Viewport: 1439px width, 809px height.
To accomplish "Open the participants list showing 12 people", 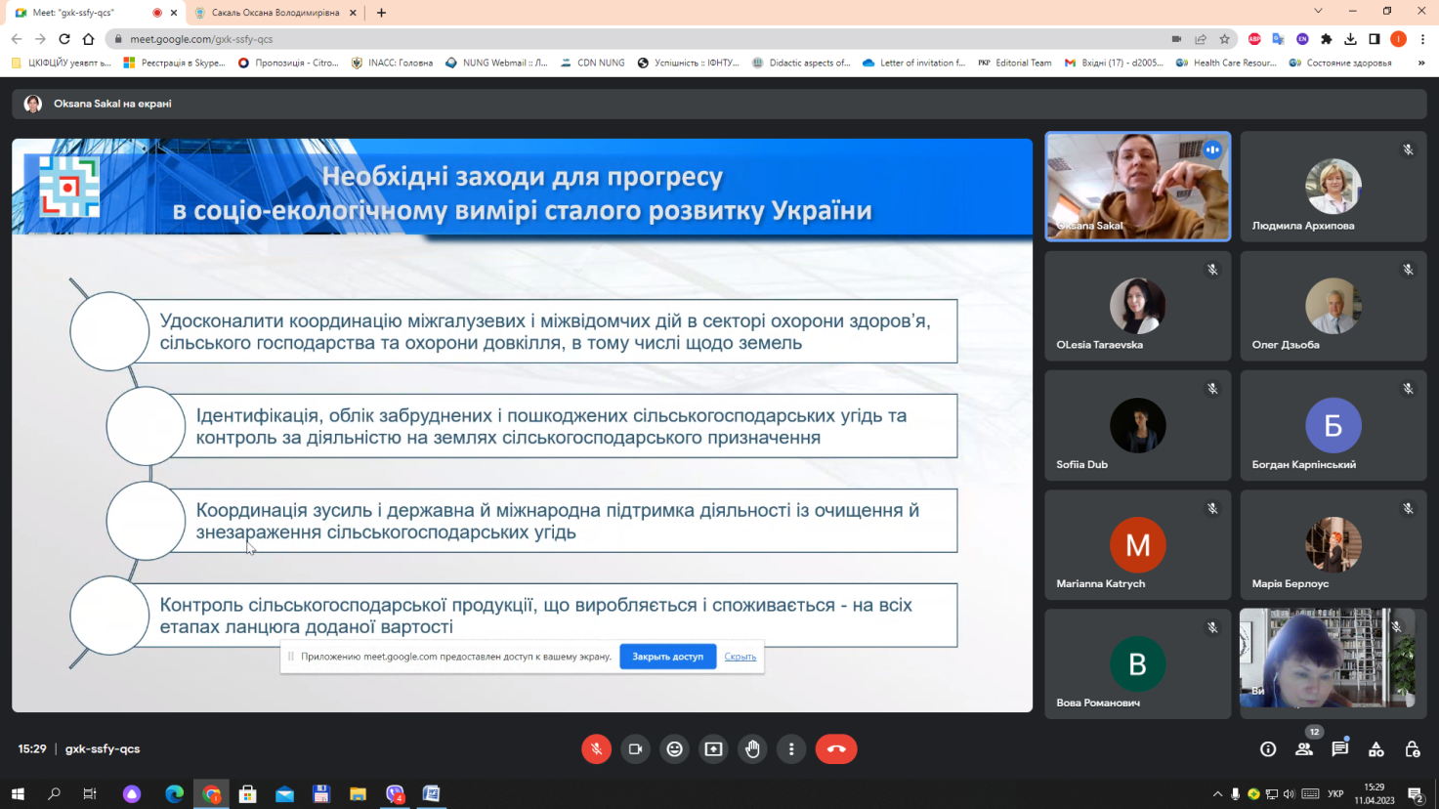I will click(x=1303, y=748).
